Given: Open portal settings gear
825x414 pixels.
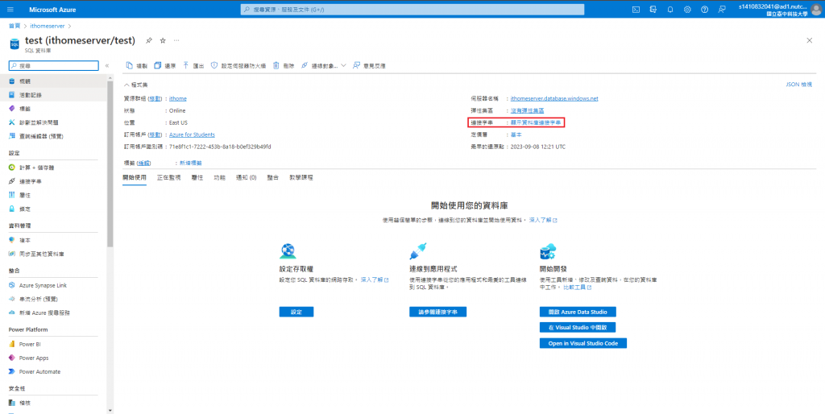Looking at the screenshot, I should pos(687,10).
